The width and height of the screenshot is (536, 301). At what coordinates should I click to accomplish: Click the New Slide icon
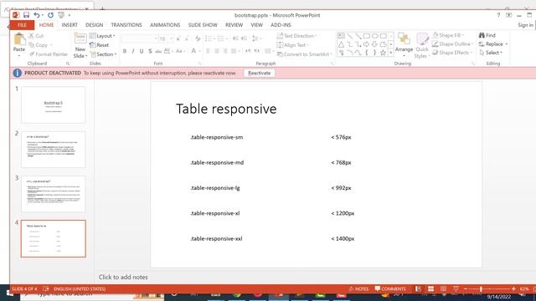pyautogui.click(x=80, y=38)
